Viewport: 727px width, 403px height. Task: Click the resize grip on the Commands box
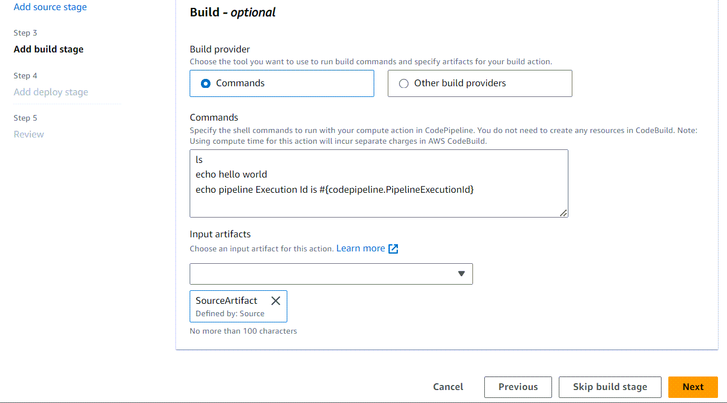pos(564,213)
